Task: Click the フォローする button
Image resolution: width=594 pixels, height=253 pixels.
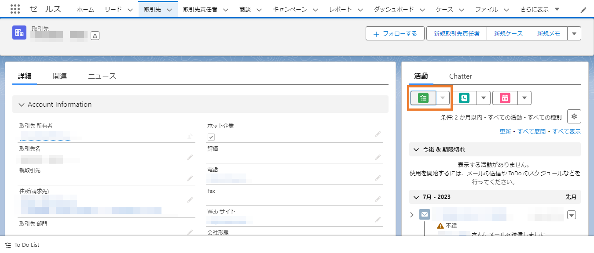Action: (395, 33)
